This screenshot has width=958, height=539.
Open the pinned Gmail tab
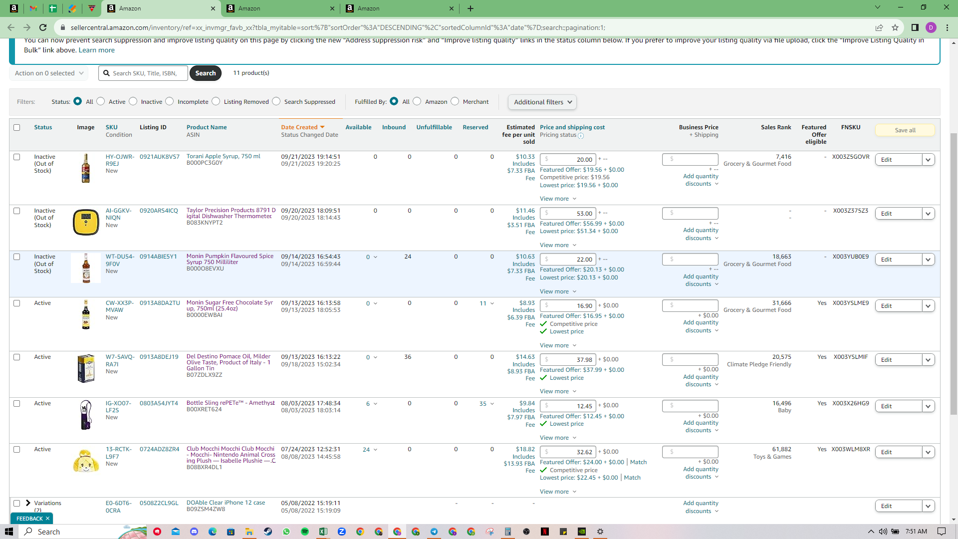(33, 8)
